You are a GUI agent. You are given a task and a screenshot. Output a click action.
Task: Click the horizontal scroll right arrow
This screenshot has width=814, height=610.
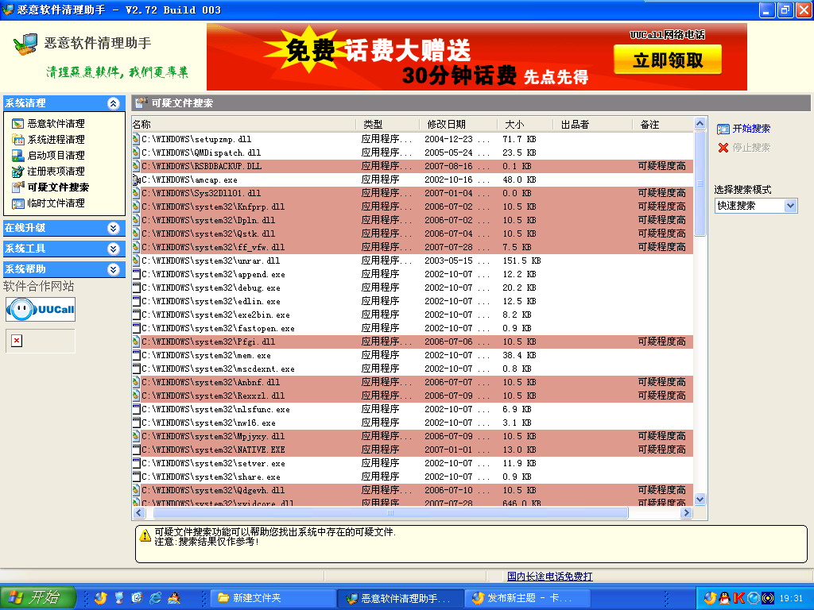pyautogui.click(x=686, y=513)
